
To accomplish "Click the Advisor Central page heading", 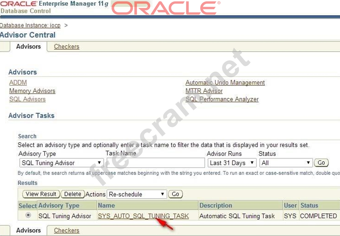I will (28, 35).
